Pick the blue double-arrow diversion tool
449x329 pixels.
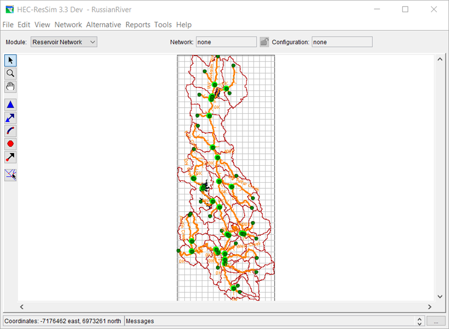coord(11,118)
